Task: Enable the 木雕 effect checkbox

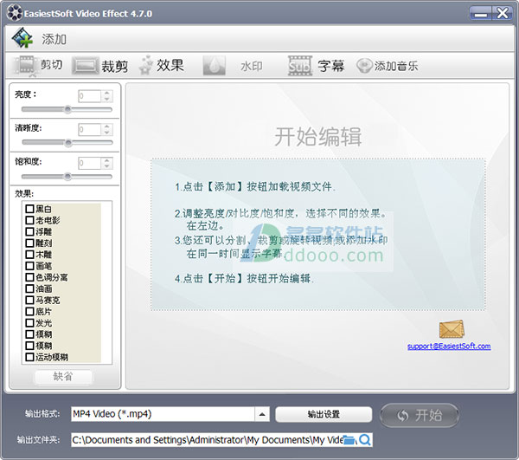Action: tap(29, 255)
